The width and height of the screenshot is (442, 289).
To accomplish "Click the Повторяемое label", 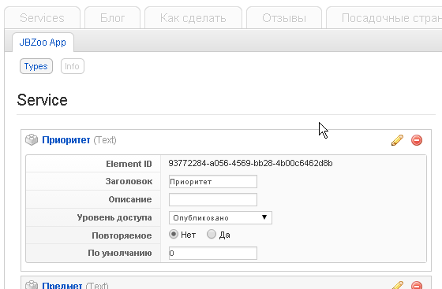I will [122, 235].
